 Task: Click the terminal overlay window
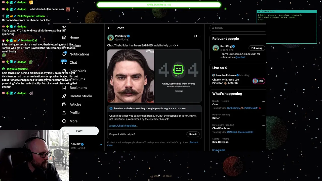click(287, 27)
